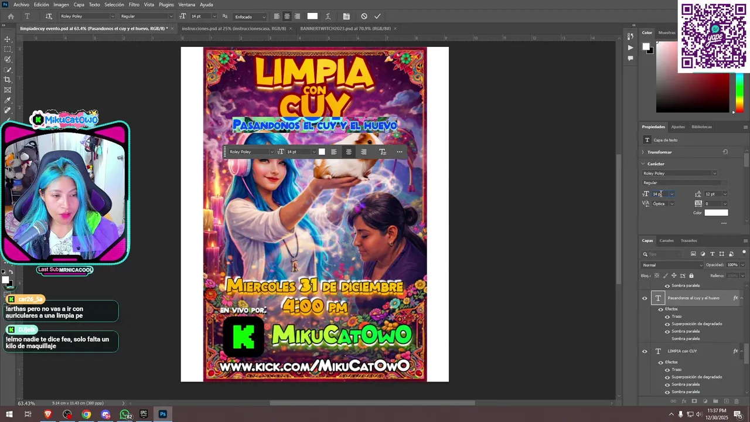Align text right in the options bar
The height and width of the screenshot is (422, 750).
tap(297, 16)
